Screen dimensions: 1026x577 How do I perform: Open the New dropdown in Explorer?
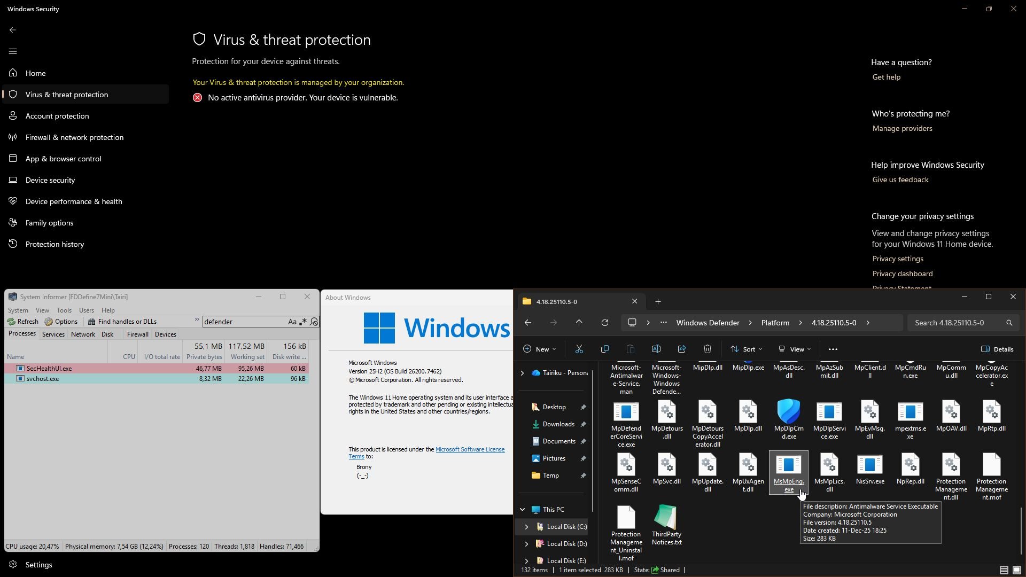540,349
